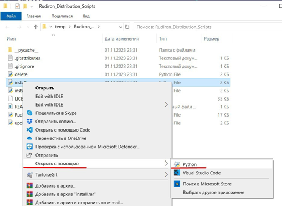282x206 pixels.
Task: Click the .gitattributes file name
Action: point(27,58)
